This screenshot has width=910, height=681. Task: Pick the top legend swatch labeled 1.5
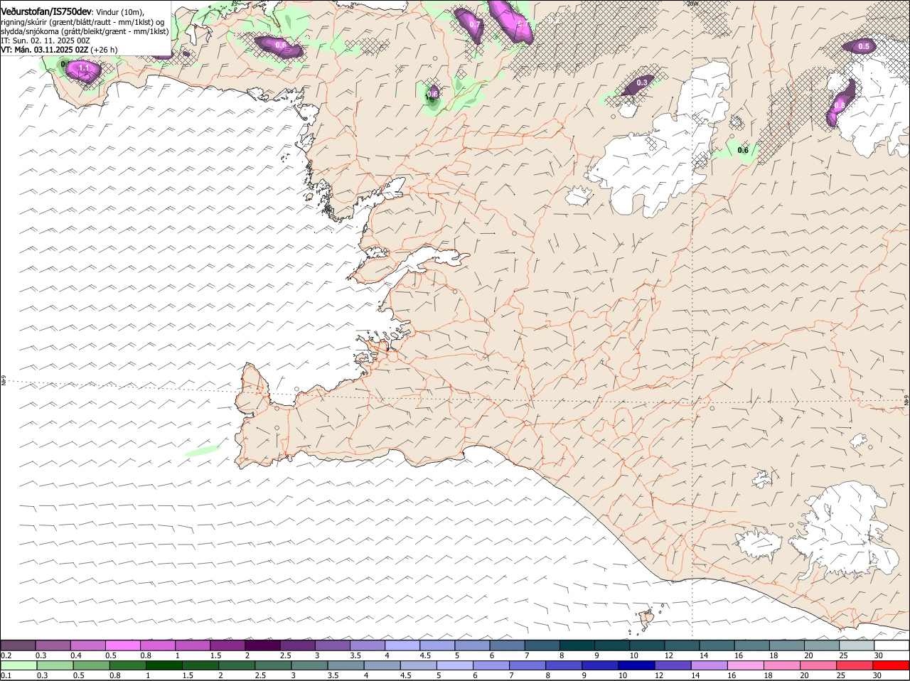[x=227, y=645]
